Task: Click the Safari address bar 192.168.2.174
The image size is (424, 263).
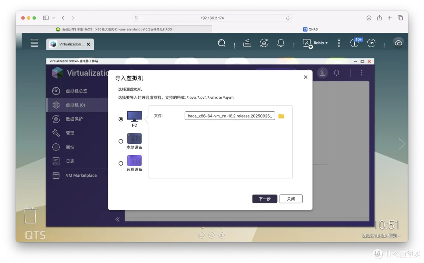Action: [x=212, y=18]
